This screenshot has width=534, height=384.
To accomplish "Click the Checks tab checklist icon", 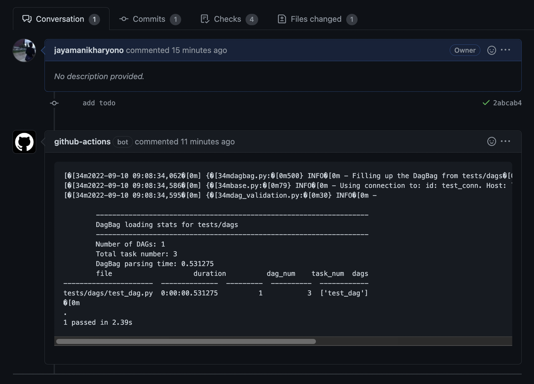I will 205,19.
